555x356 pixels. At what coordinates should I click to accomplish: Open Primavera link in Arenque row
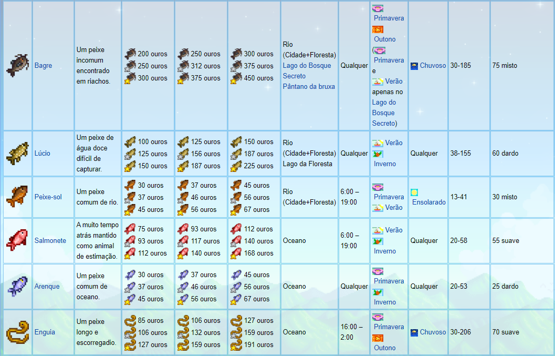tap(389, 281)
